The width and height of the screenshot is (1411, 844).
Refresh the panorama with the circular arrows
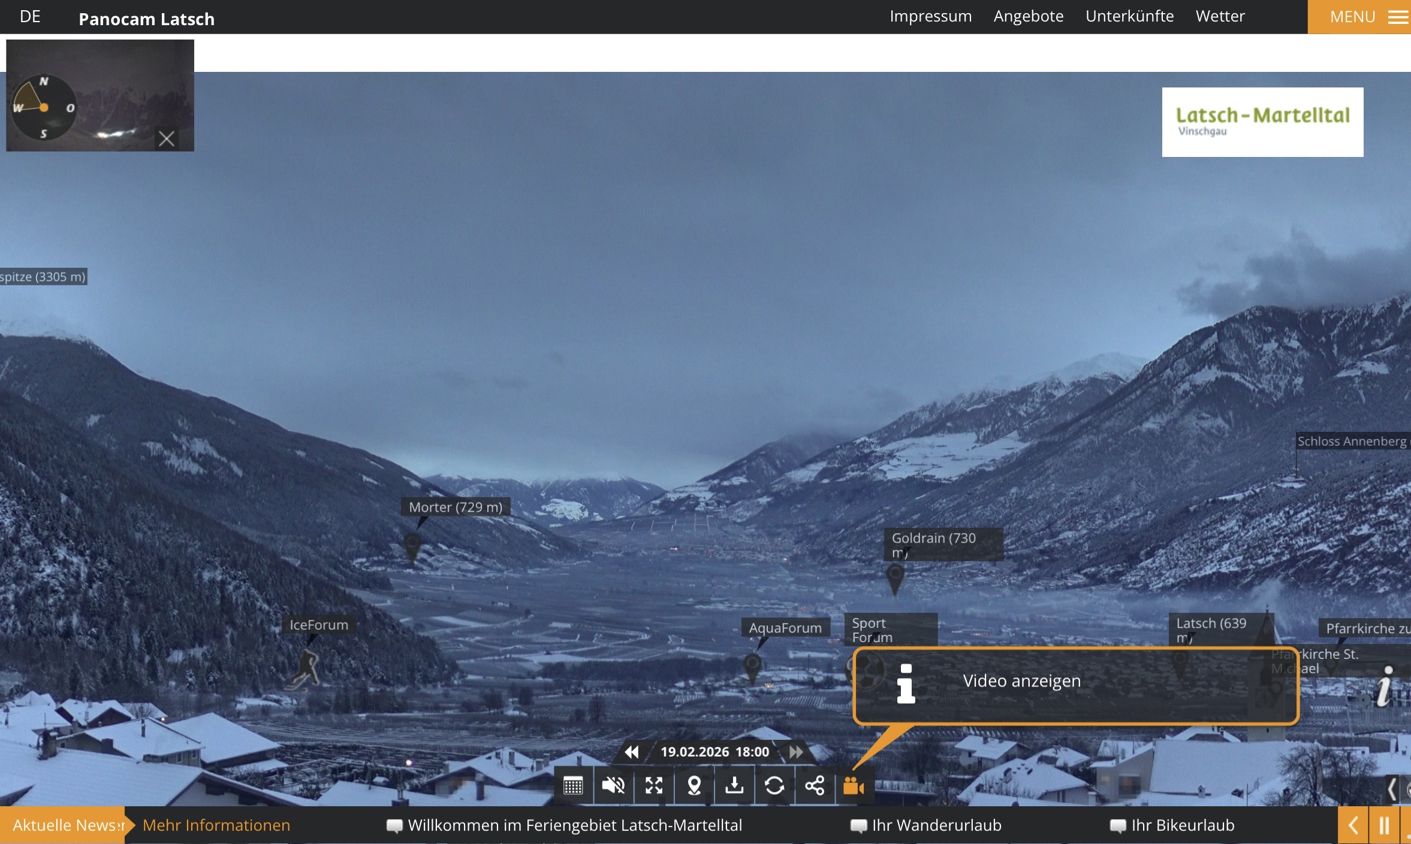[x=774, y=785]
